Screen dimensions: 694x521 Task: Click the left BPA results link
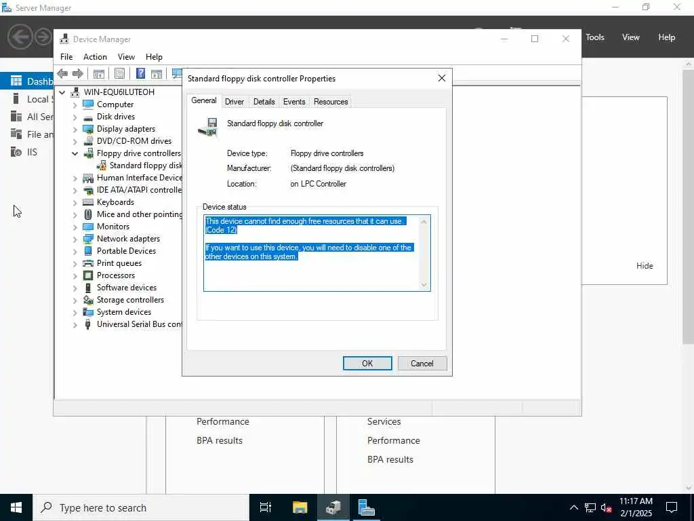click(x=220, y=440)
